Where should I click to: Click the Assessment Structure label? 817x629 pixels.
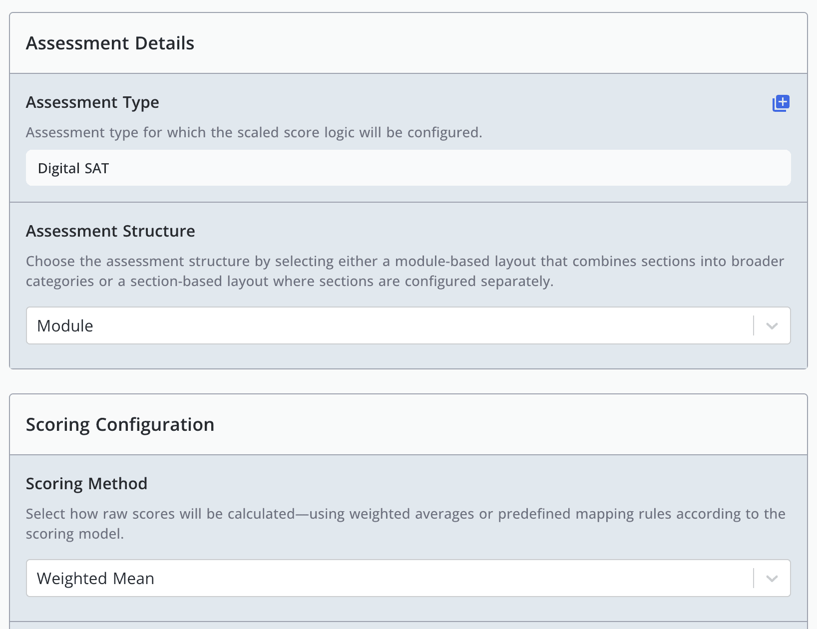(x=110, y=231)
